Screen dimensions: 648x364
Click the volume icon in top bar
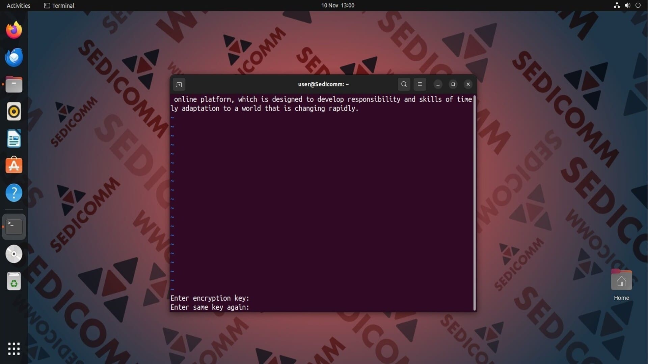(627, 5)
